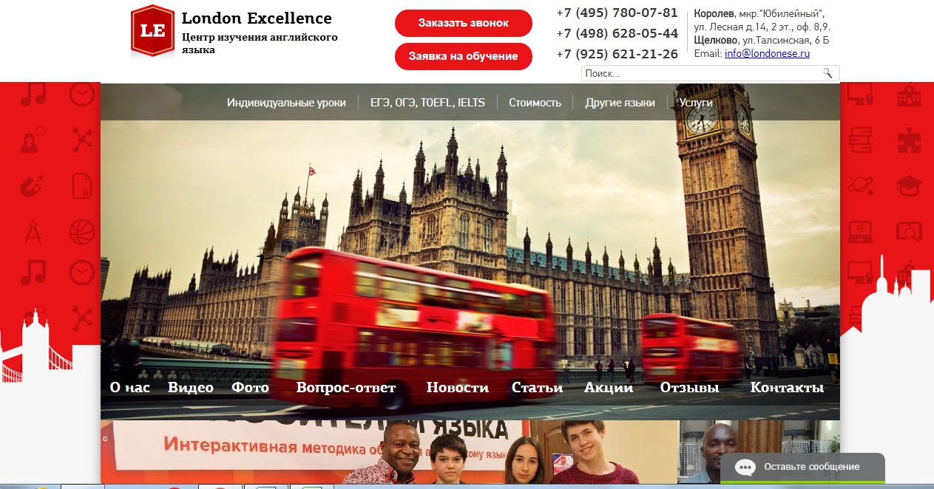Screen dimensions: 934x489
Task: Open the Заявка на обучение form button
Action: point(464,56)
